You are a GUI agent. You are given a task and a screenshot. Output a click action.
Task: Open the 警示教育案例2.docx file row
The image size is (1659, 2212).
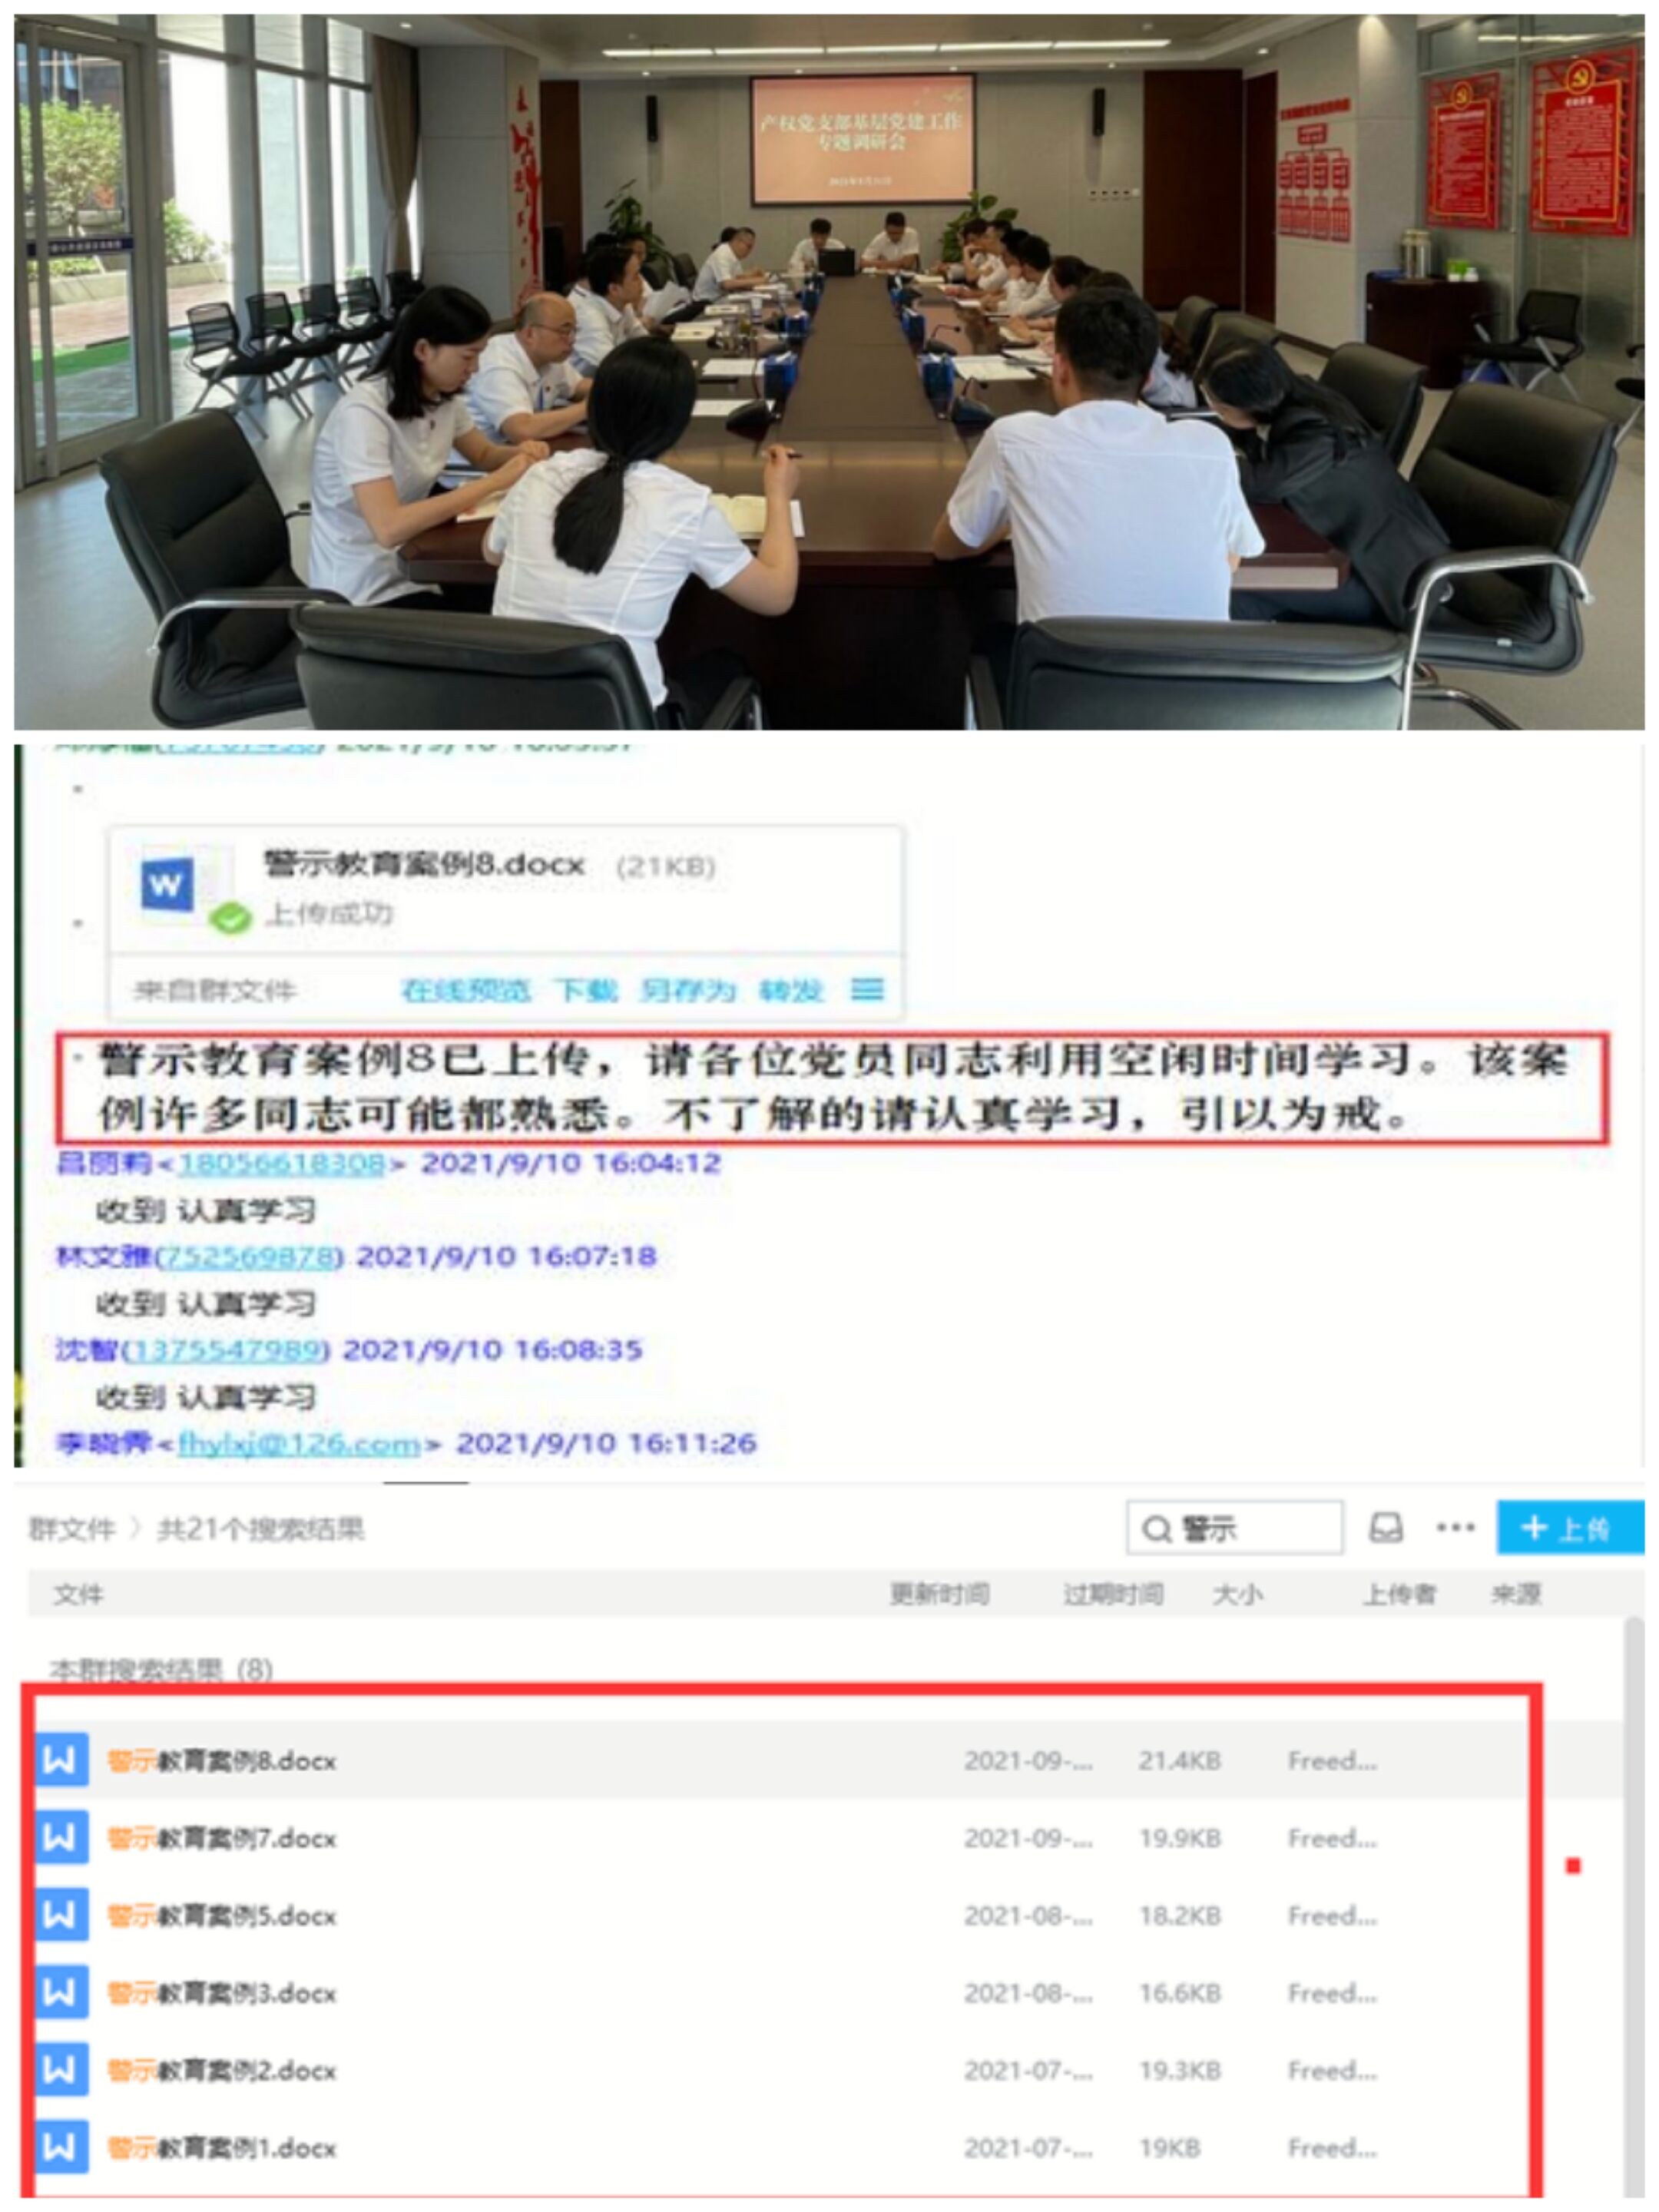tap(780, 2070)
